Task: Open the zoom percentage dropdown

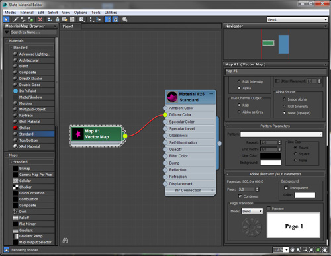Action: click(x=286, y=250)
